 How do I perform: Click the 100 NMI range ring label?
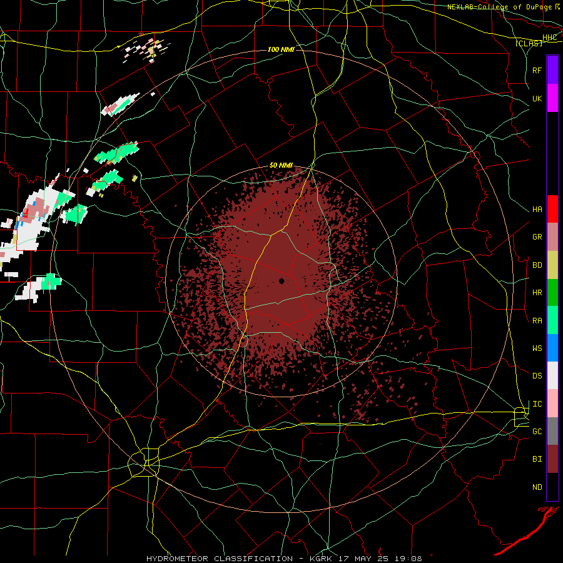pyautogui.click(x=281, y=49)
